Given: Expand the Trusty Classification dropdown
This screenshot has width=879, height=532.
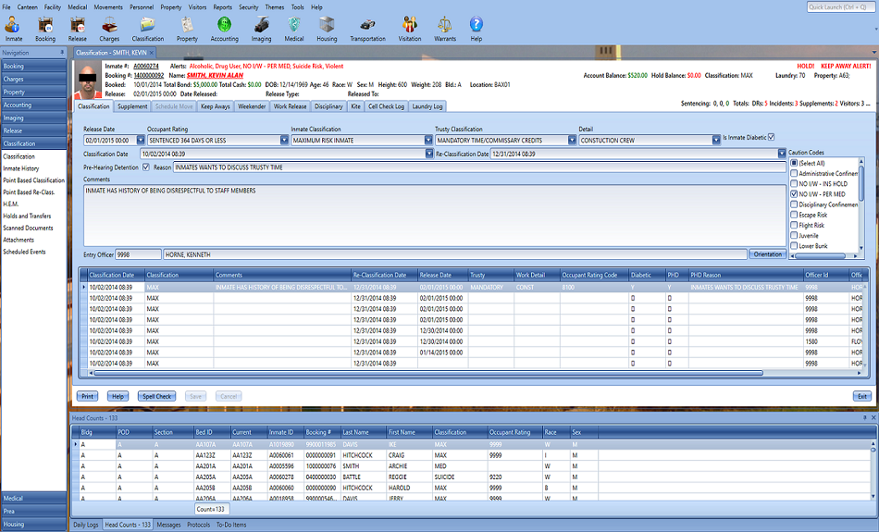Looking at the screenshot, I should pos(573,141).
